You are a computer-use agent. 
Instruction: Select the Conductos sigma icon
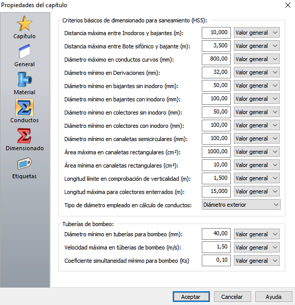[x=24, y=111]
